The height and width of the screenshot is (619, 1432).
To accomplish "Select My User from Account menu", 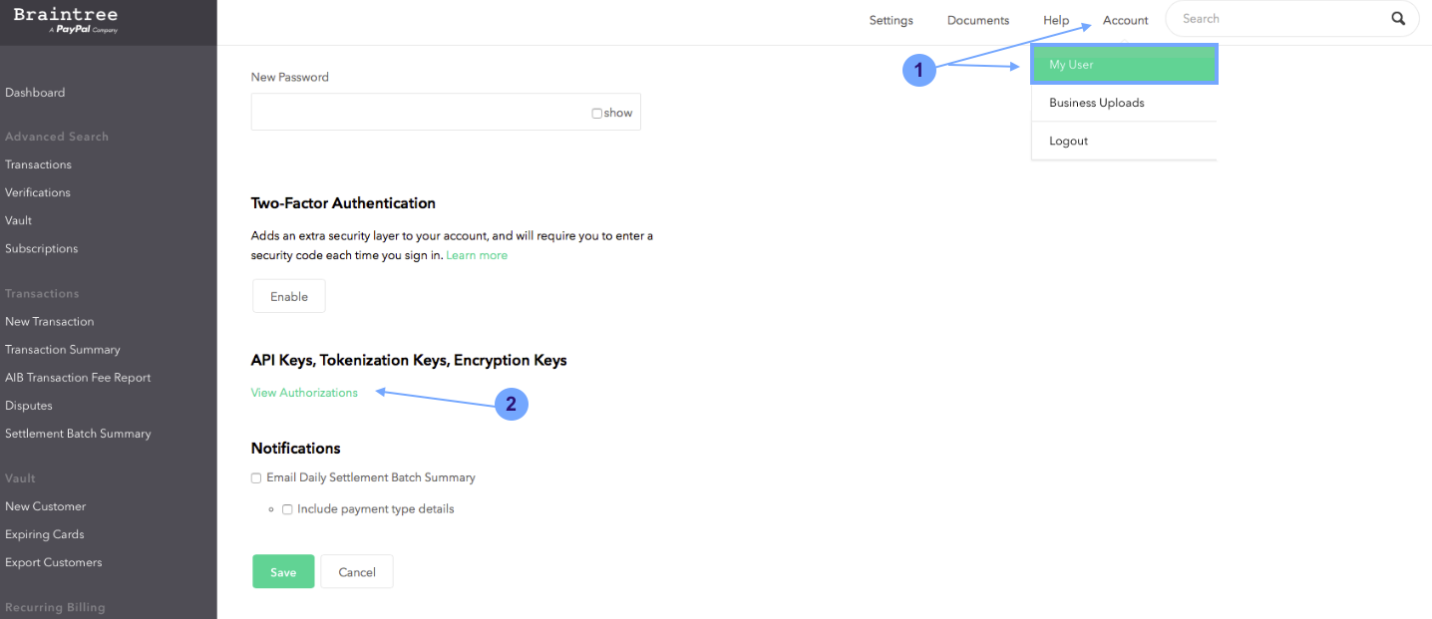I will pos(1124,65).
